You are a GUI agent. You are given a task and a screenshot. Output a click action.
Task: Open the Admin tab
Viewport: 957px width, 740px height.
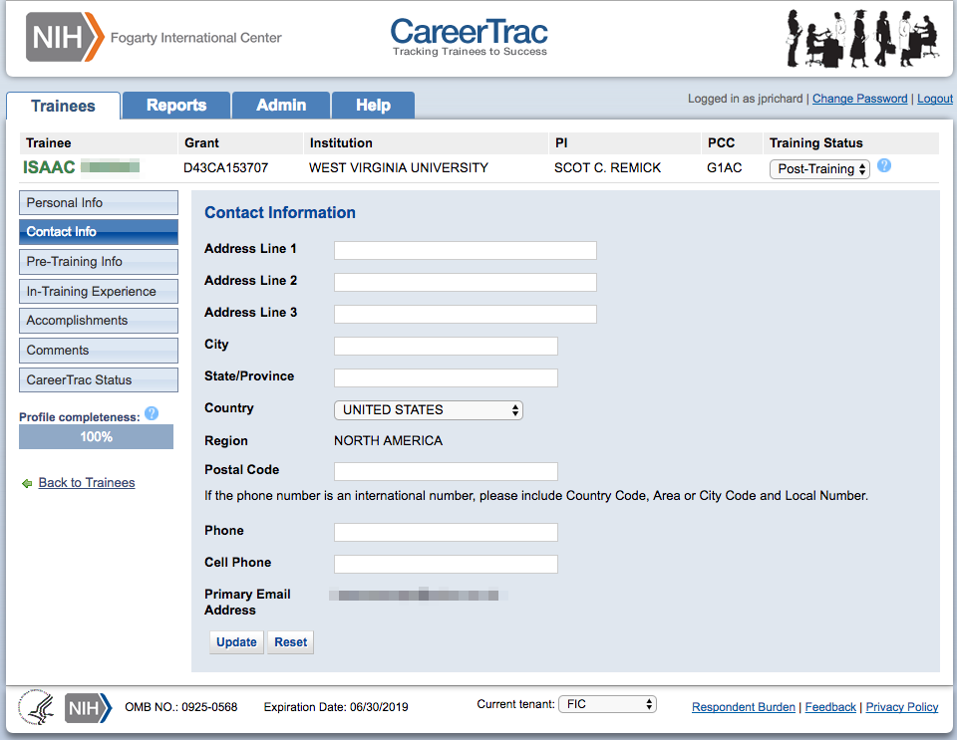pos(281,106)
